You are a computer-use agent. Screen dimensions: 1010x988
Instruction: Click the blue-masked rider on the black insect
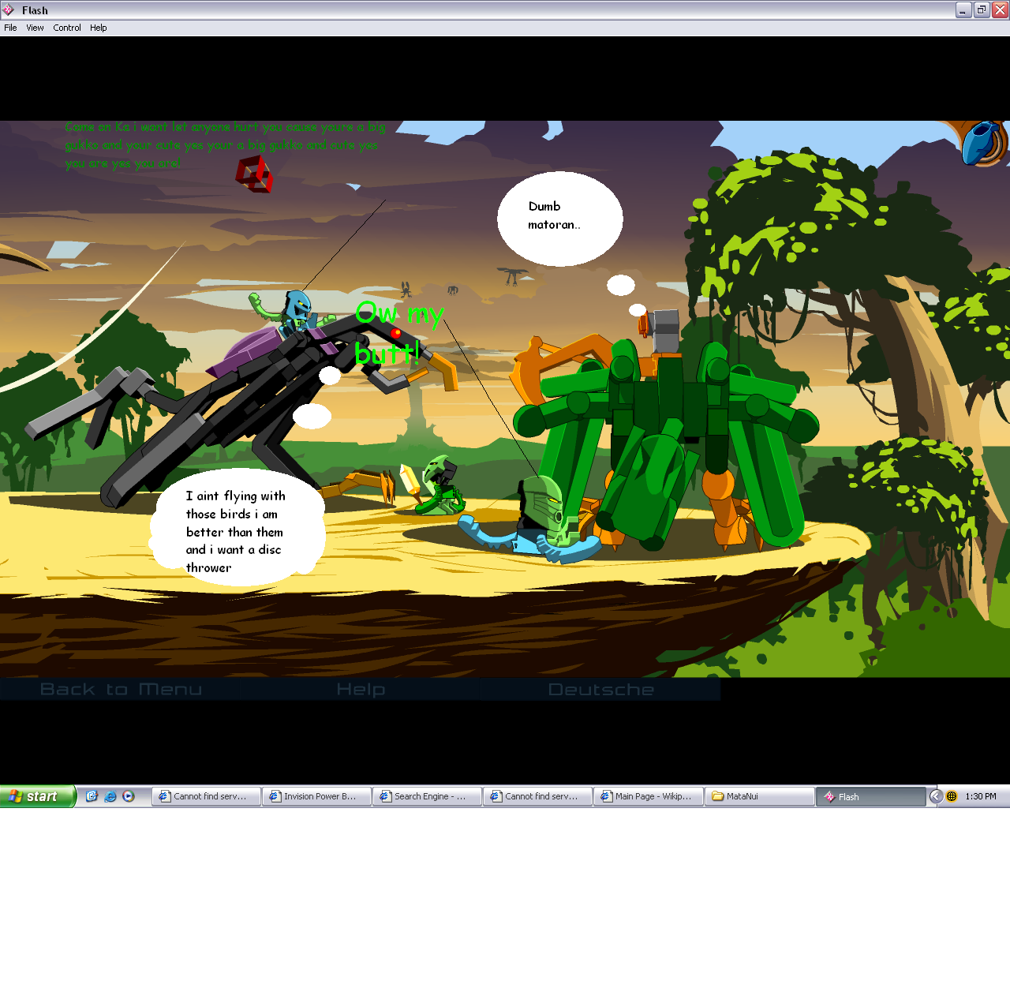(297, 312)
